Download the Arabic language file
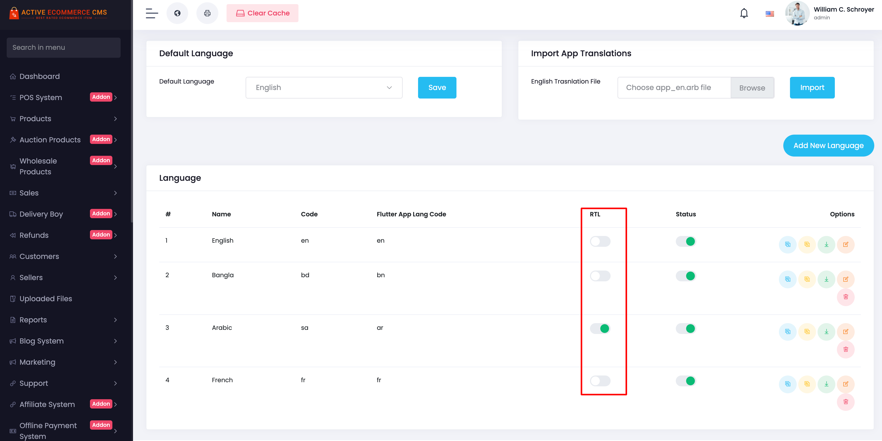The height and width of the screenshot is (441, 882). 826,331
